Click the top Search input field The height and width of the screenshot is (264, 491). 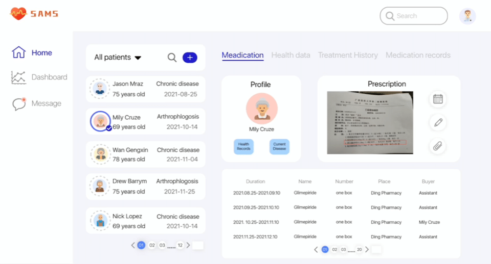[x=414, y=16]
